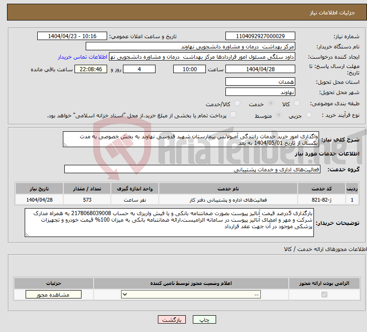Screen dimensions: 367x332
Task: Click the تاریخ نیاز column header
Action: tap(39, 189)
